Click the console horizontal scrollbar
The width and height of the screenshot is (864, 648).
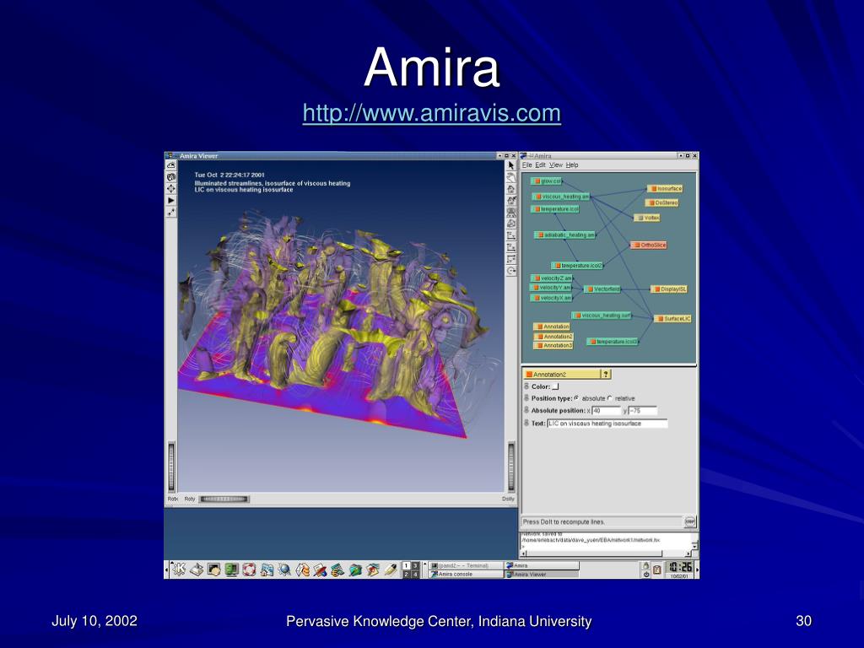click(x=606, y=553)
